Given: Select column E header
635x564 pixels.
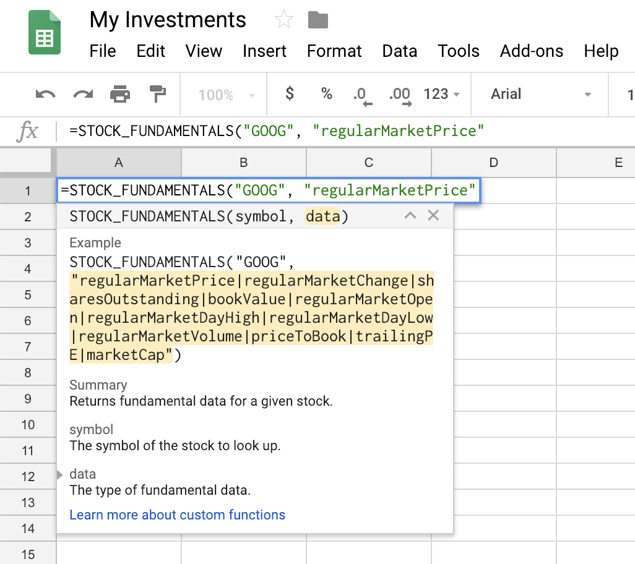Looking at the screenshot, I should click(x=597, y=163).
